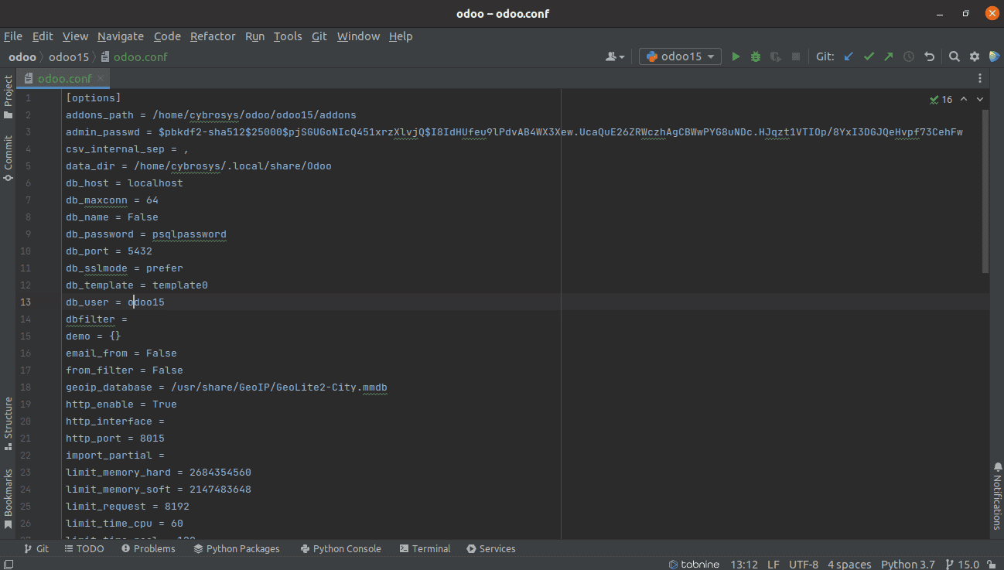Stop the running process
1004x570 pixels.
[796, 56]
